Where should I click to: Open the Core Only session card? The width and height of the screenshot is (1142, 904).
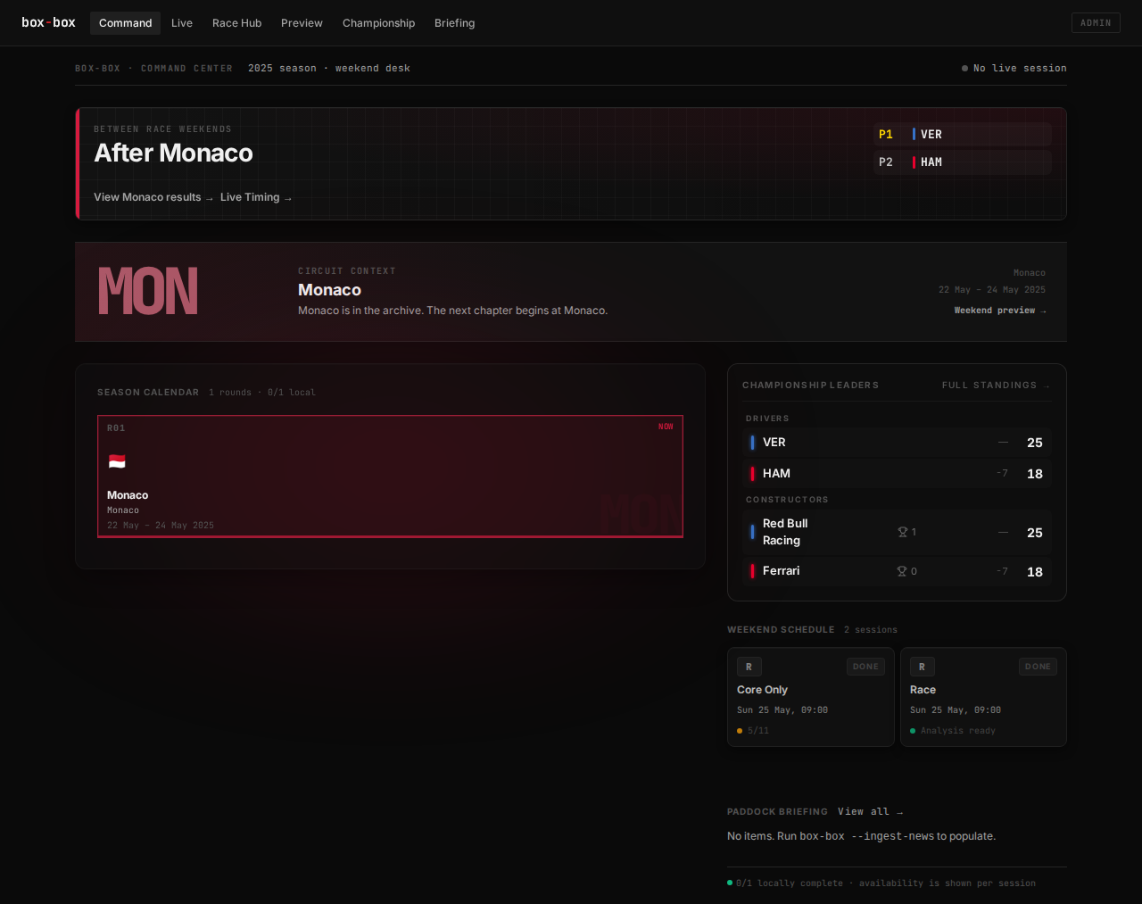click(x=811, y=697)
